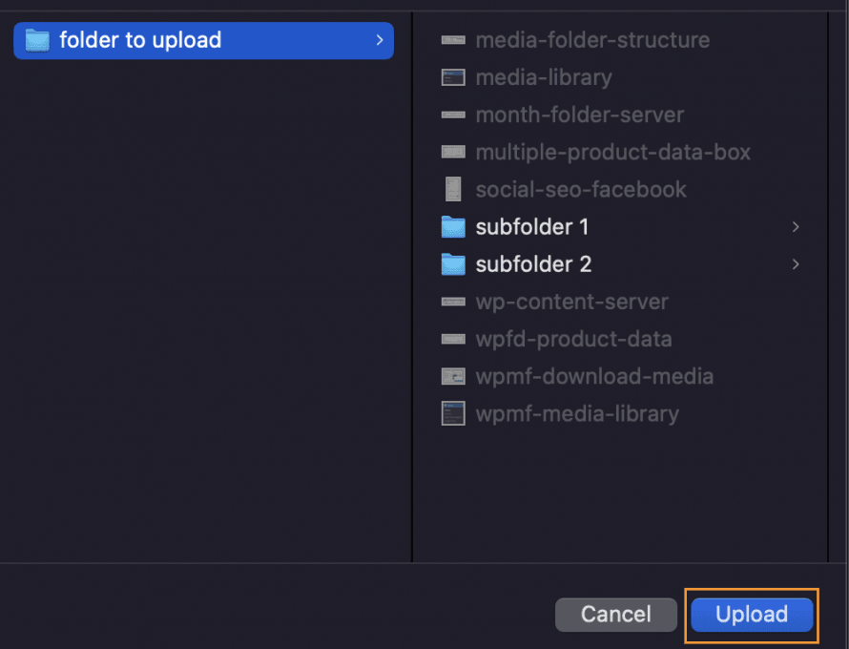This screenshot has height=649, width=849.
Task: Expand subfolder 2 using its chevron
Action: (x=796, y=264)
